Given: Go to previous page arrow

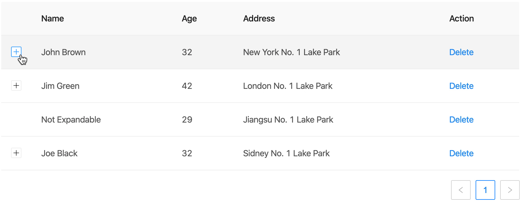Looking at the screenshot, I should click(x=461, y=190).
